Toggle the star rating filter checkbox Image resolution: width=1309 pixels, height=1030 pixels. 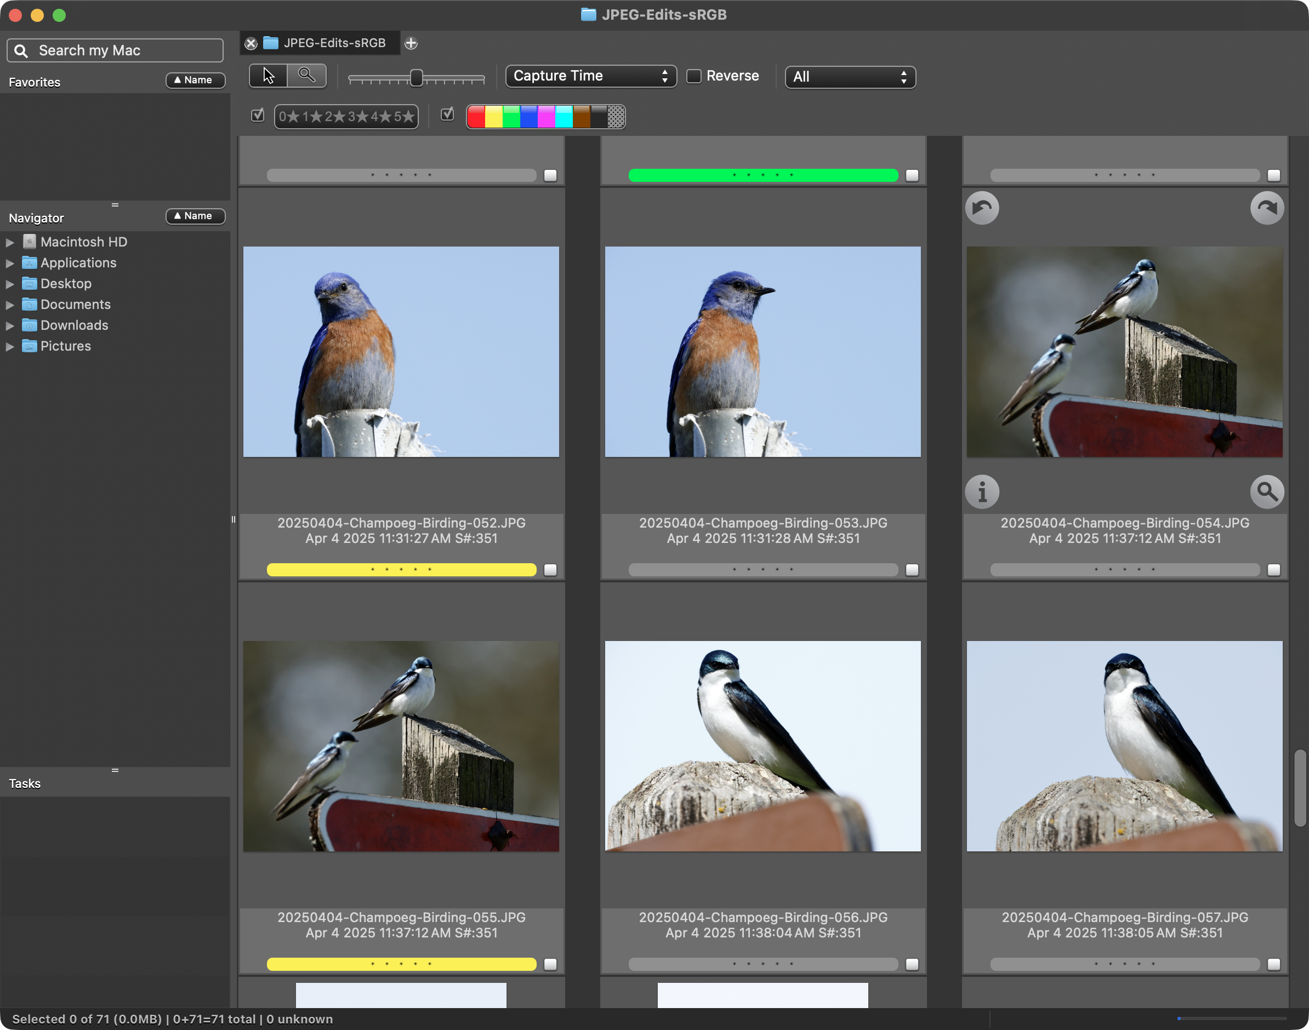coord(258,115)
